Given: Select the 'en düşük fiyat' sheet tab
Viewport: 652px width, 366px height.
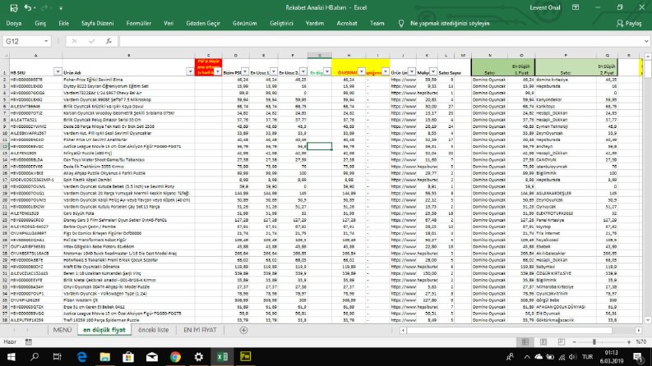Looking at the screenshot, I should (104, 330).
